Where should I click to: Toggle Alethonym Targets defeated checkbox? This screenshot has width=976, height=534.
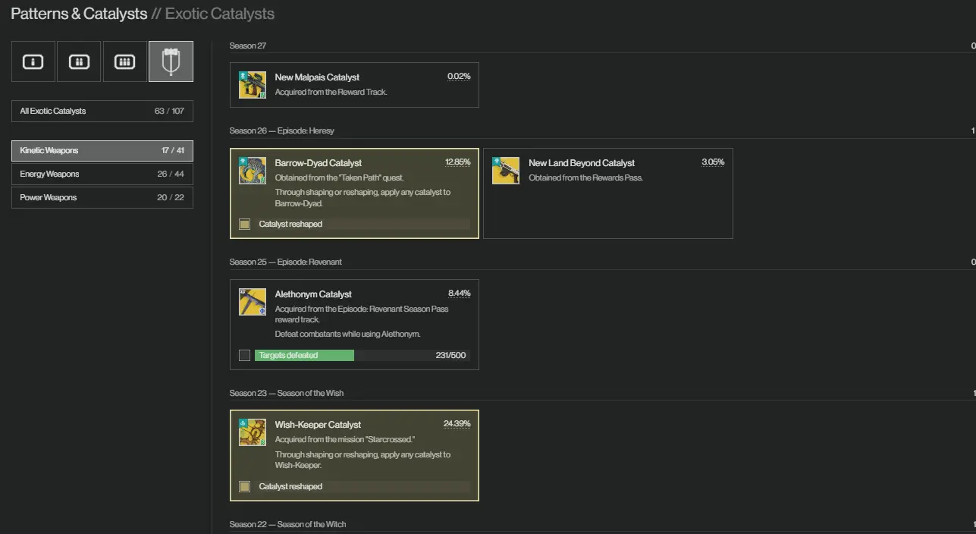tap(244, 355)
